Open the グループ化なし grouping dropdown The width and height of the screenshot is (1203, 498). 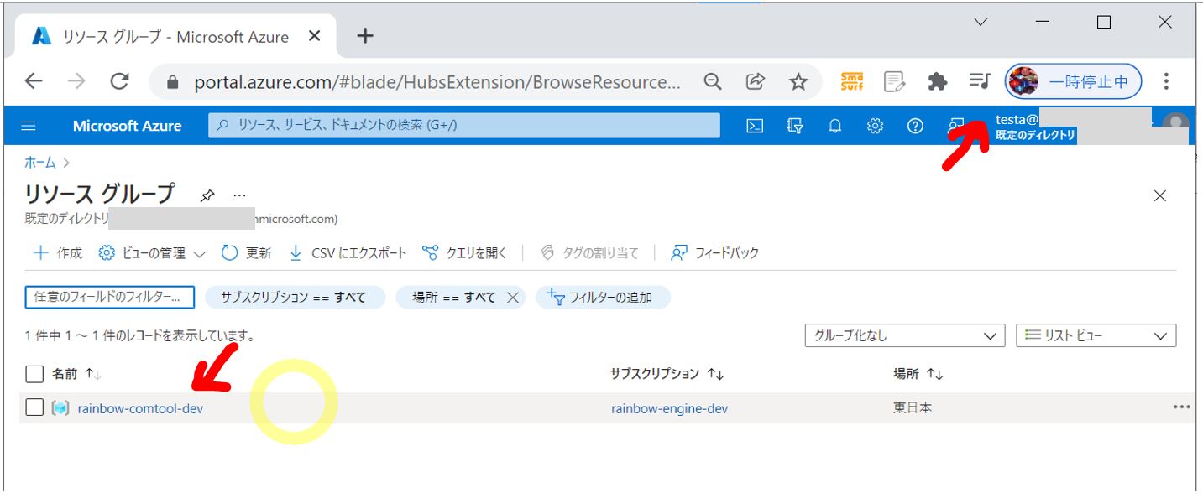(904, 335)
